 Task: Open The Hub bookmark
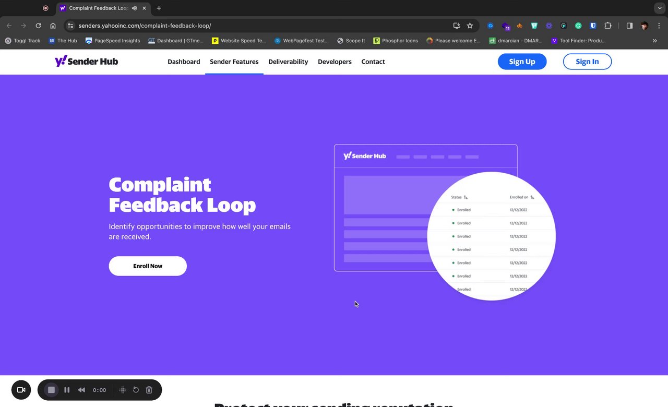point(63,41)
